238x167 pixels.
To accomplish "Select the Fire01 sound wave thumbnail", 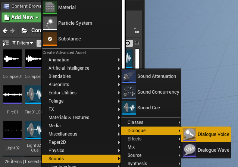I will (x=12, y=95).
